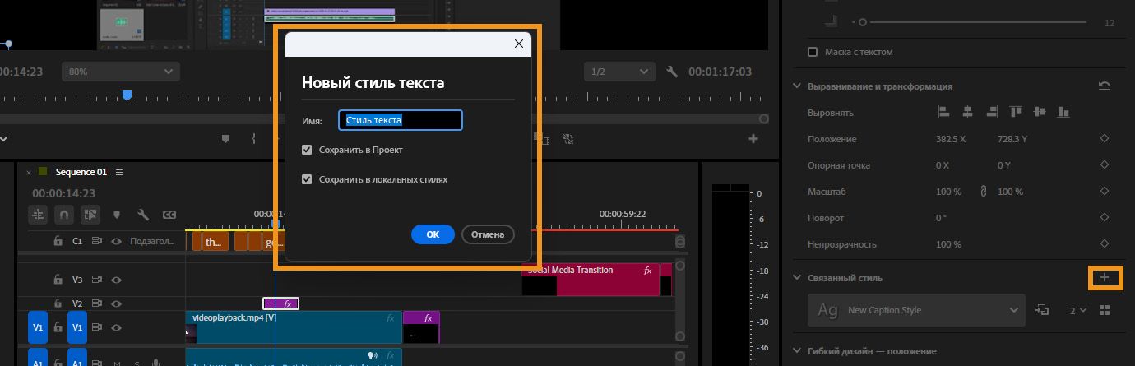This screenshot has height=366, width=1135.
Task: Open timeline display settings wrench
Action: (143, 215)
